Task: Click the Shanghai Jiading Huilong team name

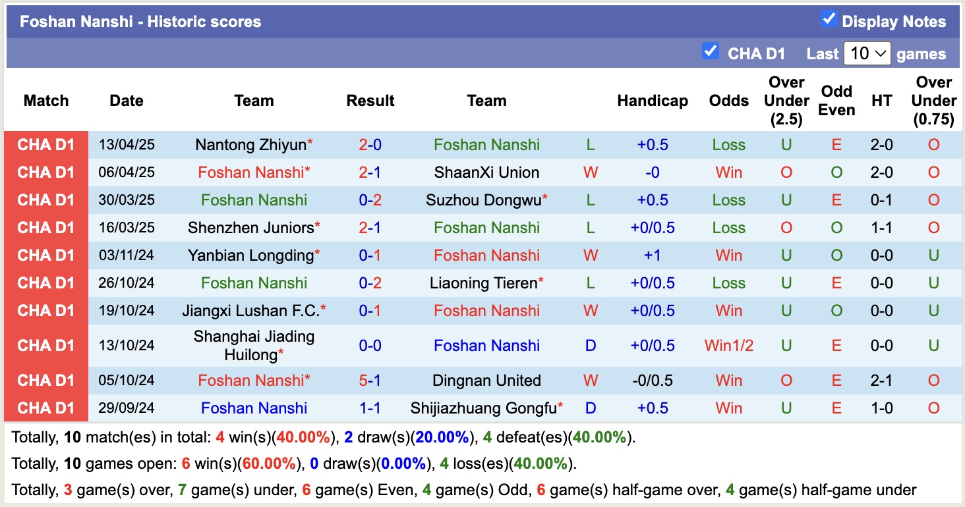Action: [x=254, y=345]
